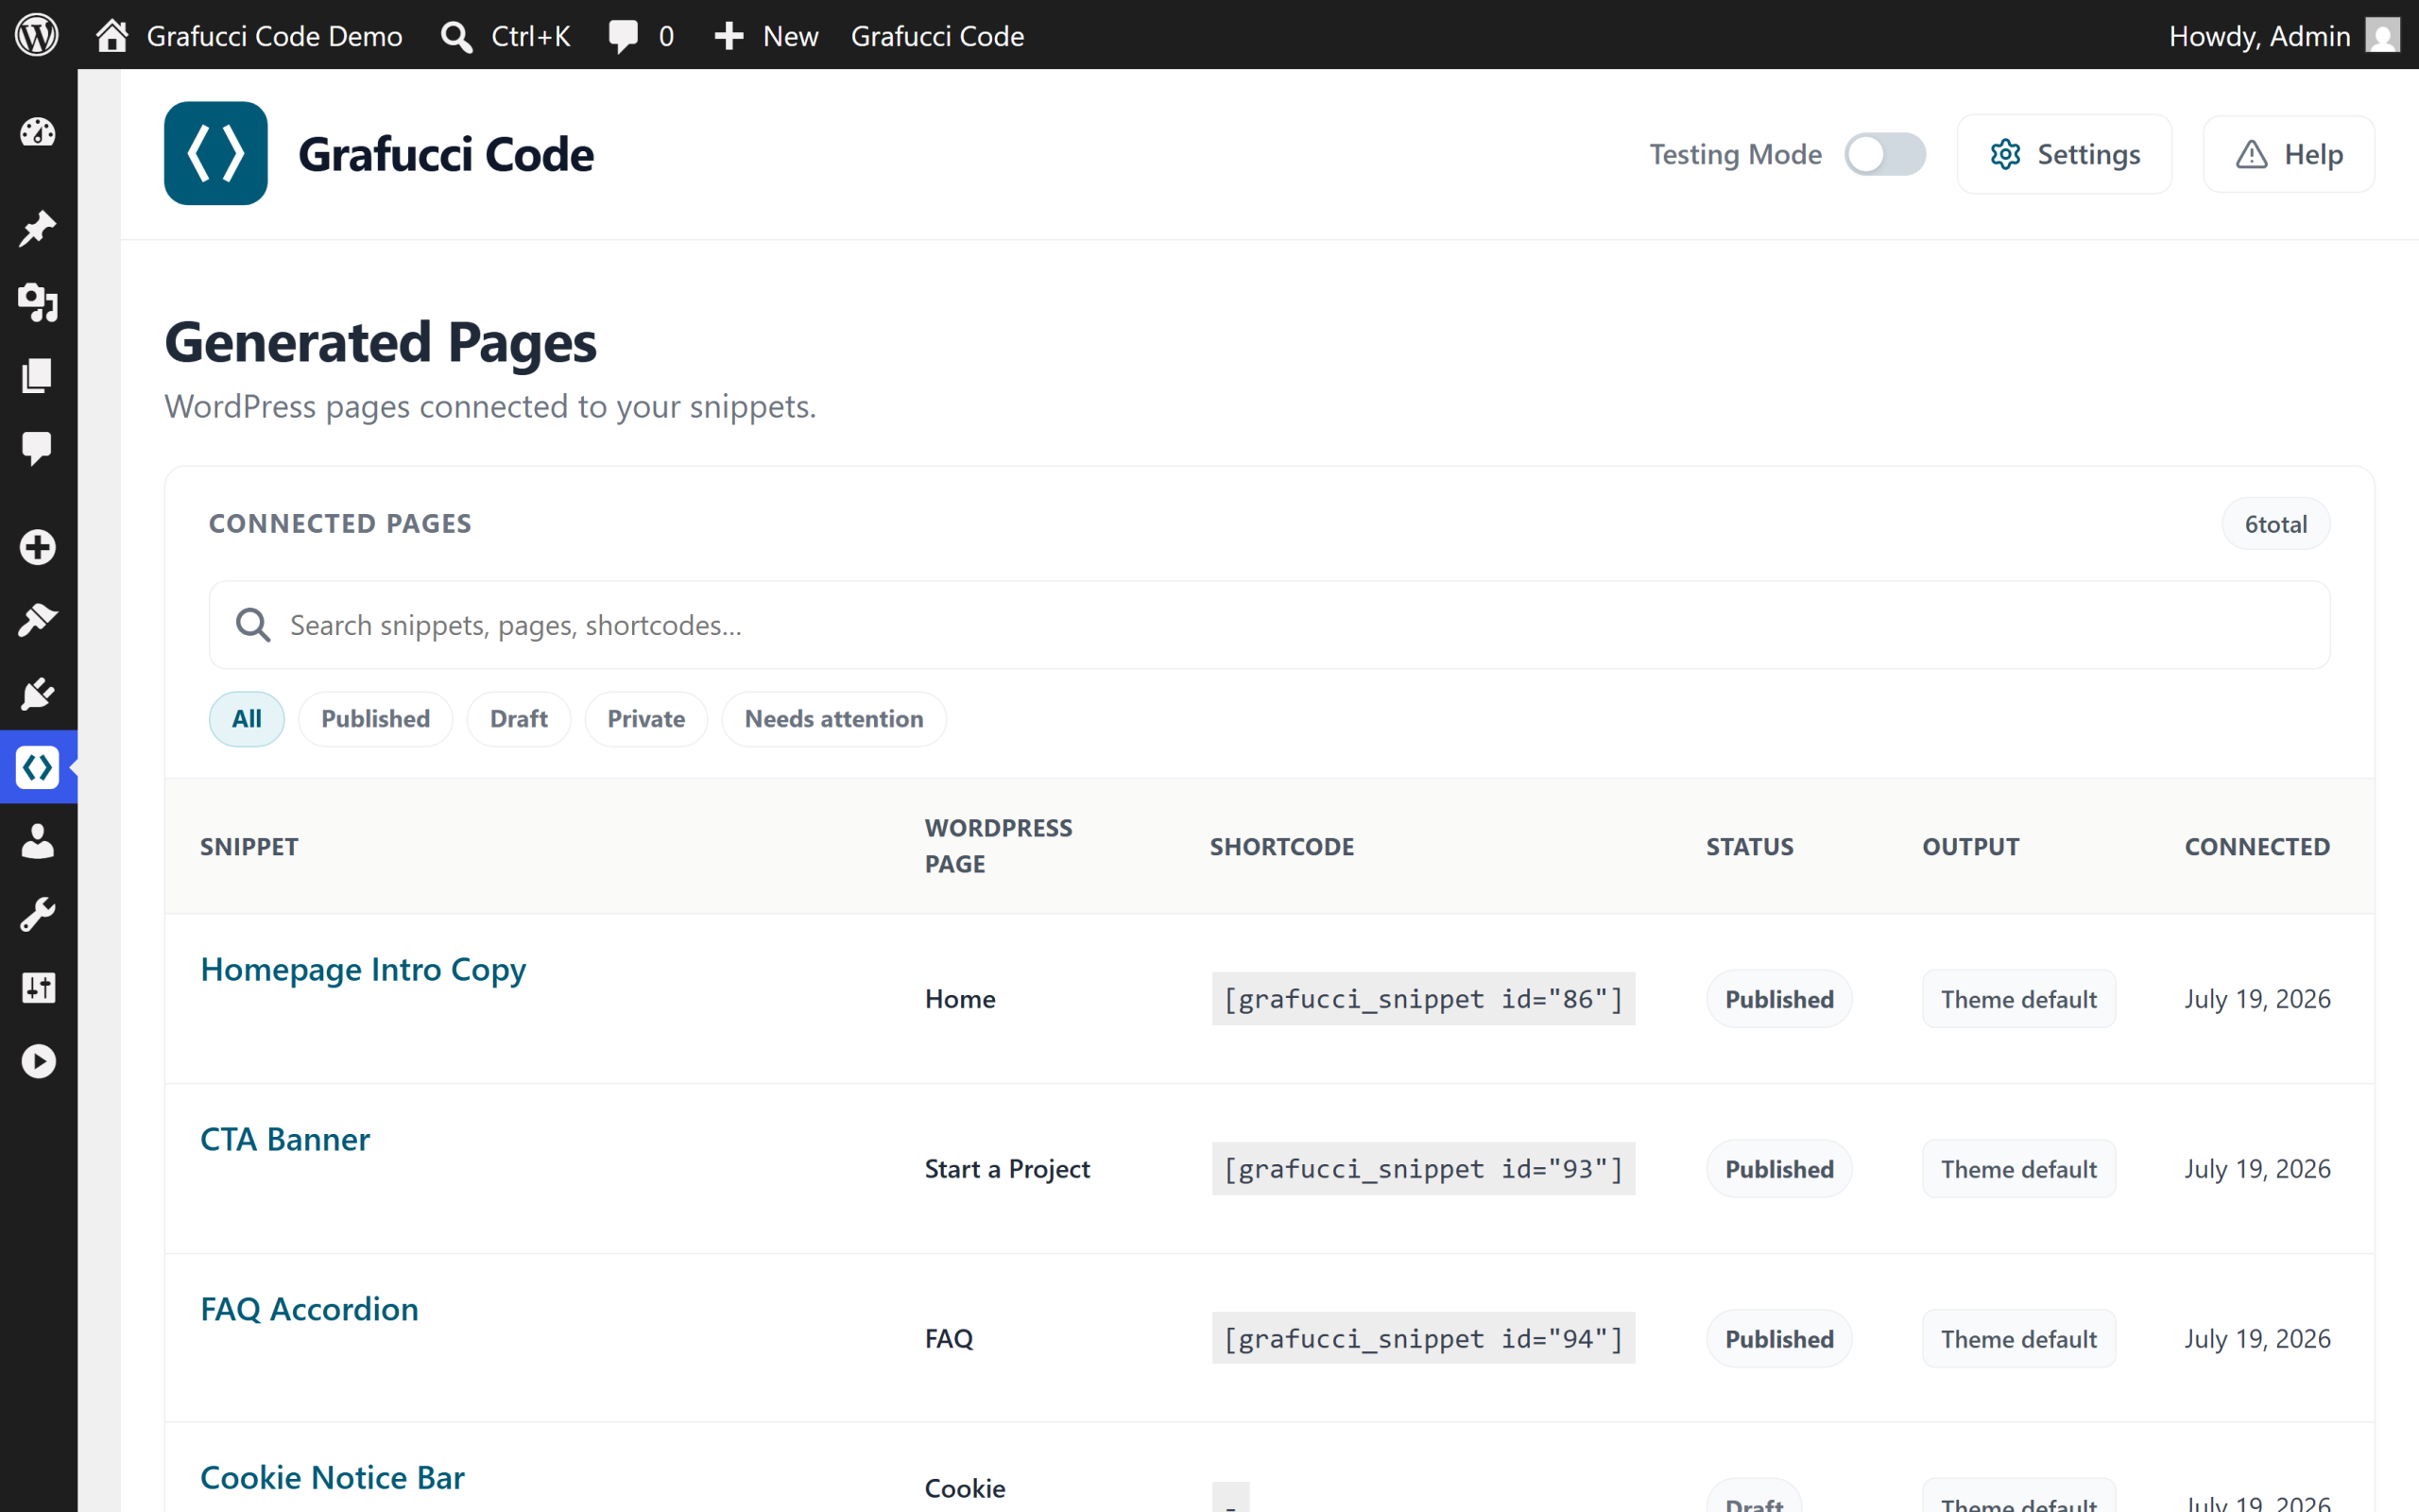Filter by Draft pages
Image resolution: width=2419 pixels, height=1512 pixels.
point(519,719)
